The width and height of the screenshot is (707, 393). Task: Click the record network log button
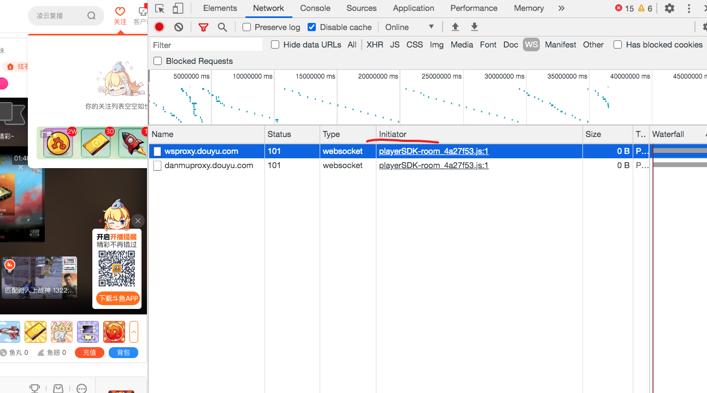pos(159,27)
